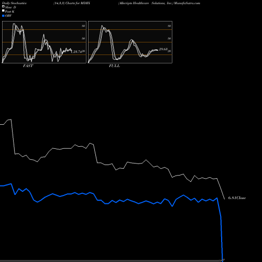Click the '(14,3,3) Charts for MDRX' text
The image size is (262, 262).
point(72,3)
